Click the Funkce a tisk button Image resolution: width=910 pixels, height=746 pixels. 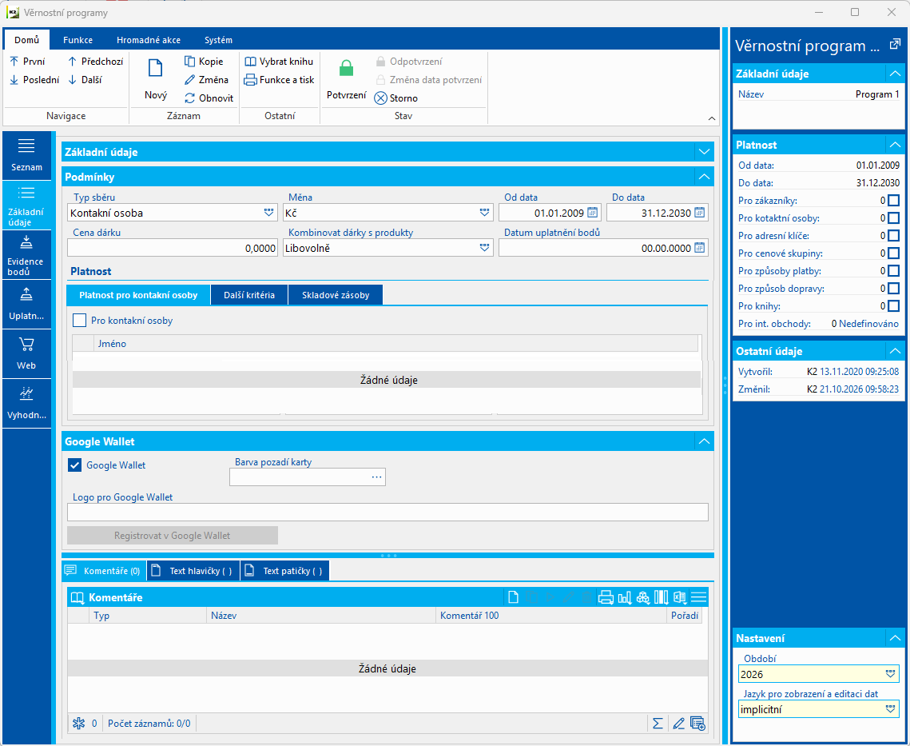point(279,80)
